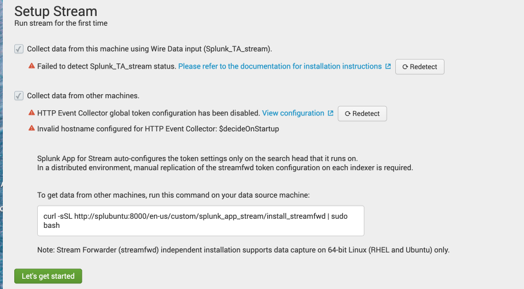Toggle Collect data from other machines checkbox
Viewport: 524px width, 289px height.
pos(19,96)
